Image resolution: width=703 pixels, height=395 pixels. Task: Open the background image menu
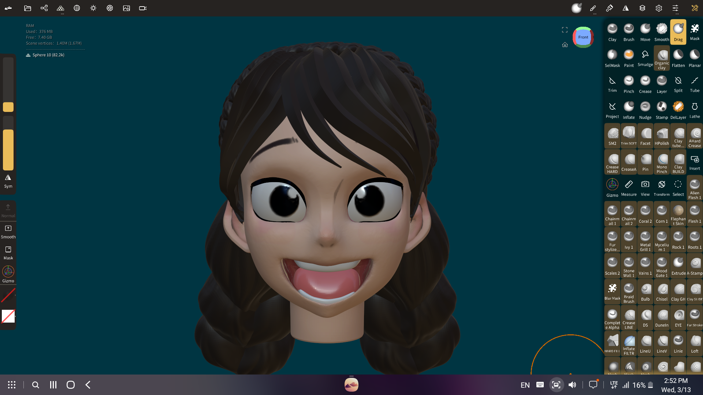pyautogui.click(x=126, y=8)
